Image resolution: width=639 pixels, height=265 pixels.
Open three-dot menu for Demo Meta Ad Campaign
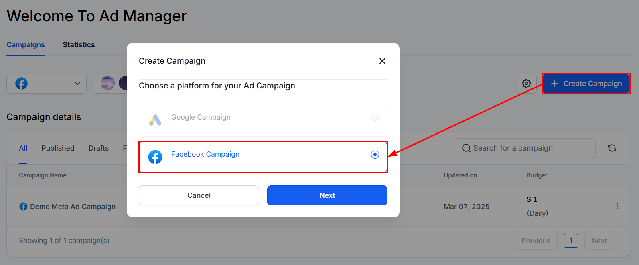coord(617,206)
